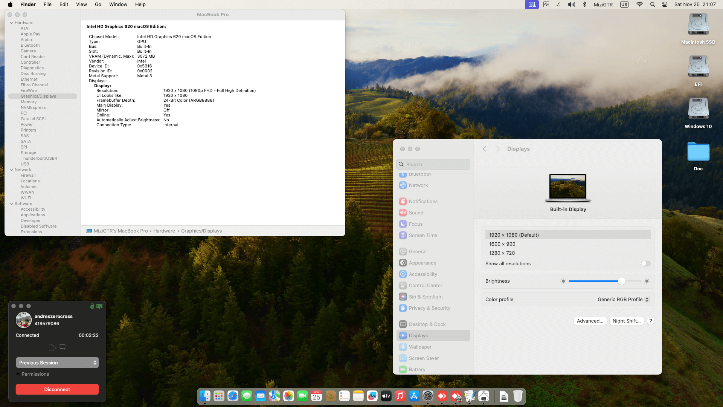Select the 1280 × 720 resolution
723x407 pixels.
[x=568, y=253]
